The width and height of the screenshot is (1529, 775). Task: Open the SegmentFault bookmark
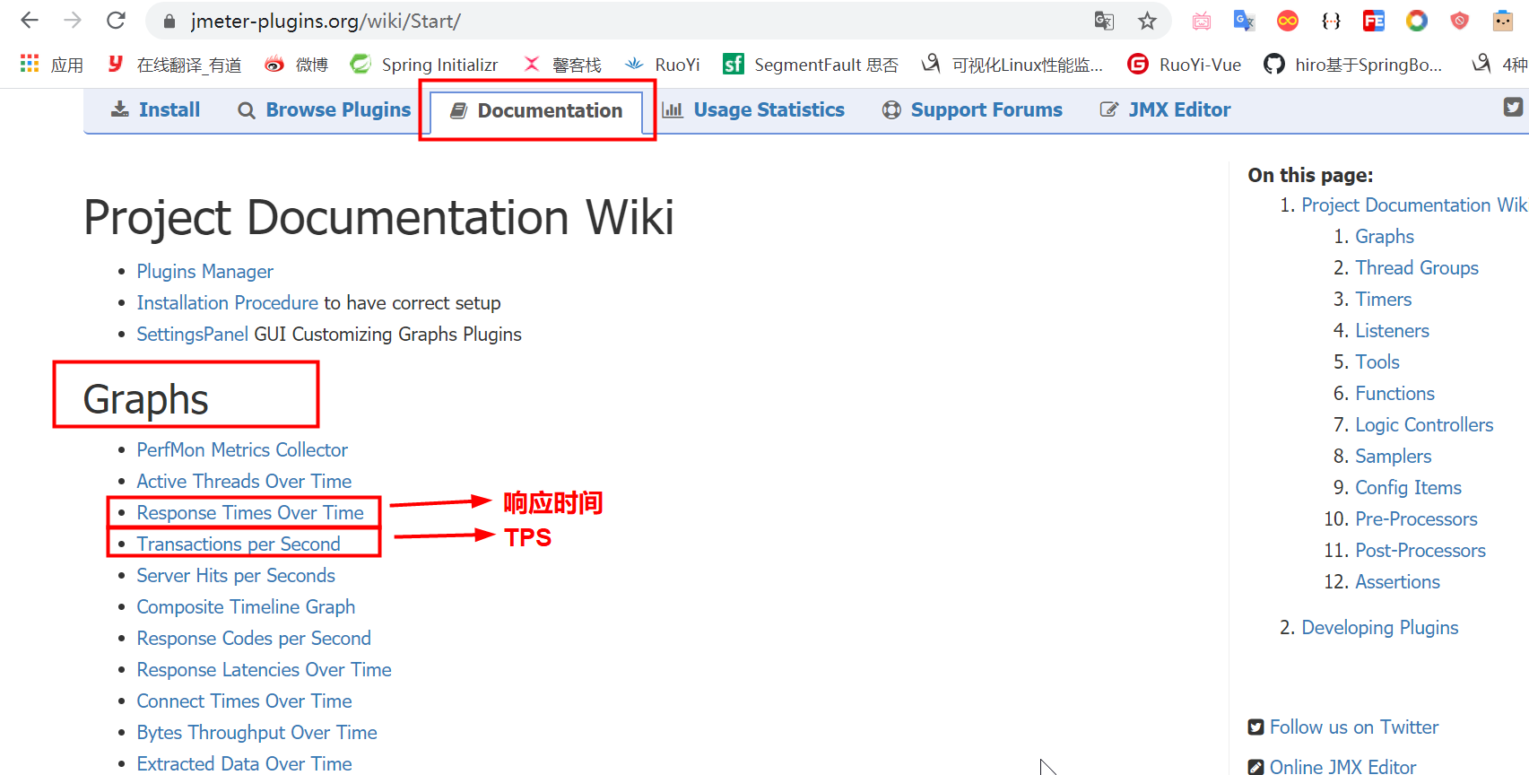click(811, 64)
